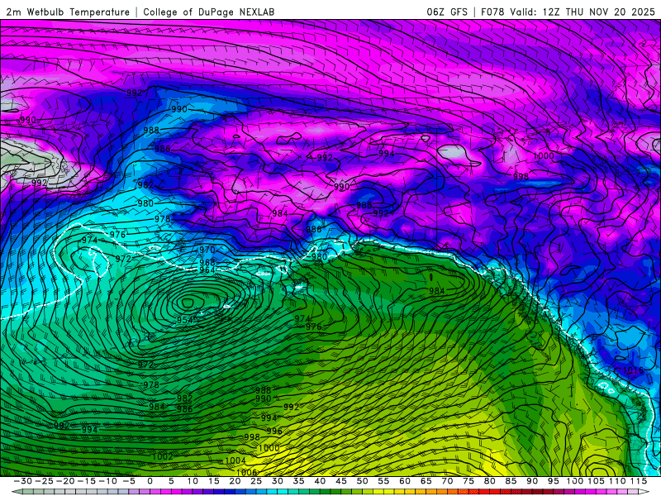Select the 32-adjacent 30 tick on color scale
The height and width of the screenshot is (496, 661).
[277, 481]
